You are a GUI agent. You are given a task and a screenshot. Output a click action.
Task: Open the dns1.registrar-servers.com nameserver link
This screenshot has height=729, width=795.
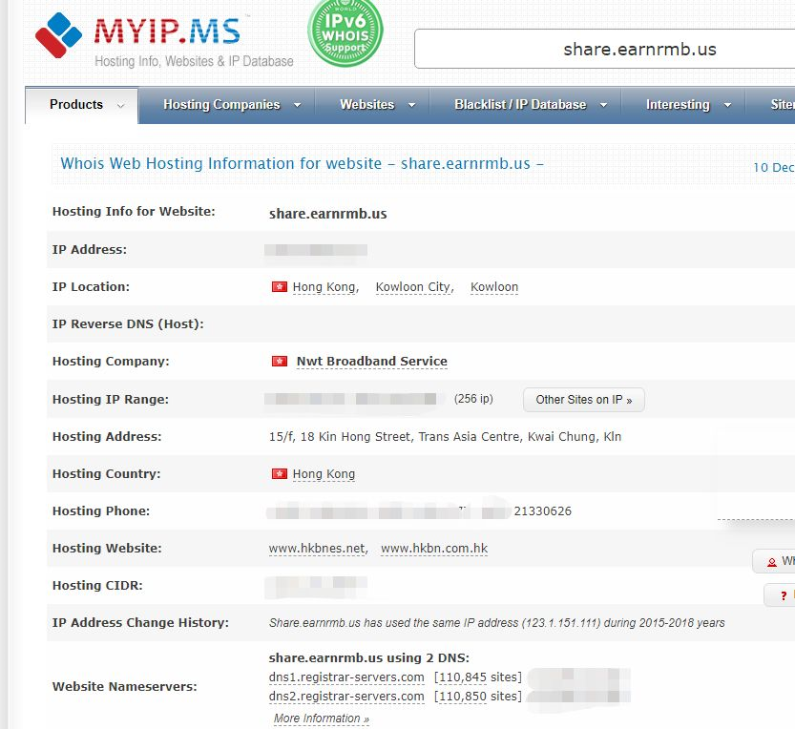[346, 677]
